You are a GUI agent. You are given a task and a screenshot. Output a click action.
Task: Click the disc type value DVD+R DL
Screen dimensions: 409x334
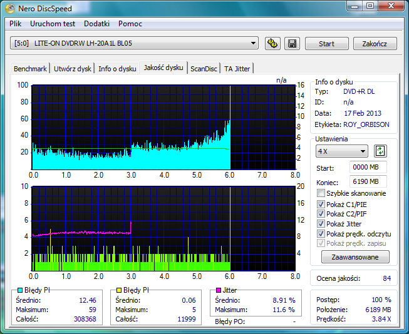point(359,91)
